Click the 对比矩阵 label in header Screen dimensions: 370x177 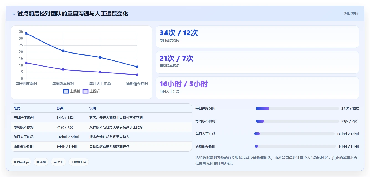point(351,13)
